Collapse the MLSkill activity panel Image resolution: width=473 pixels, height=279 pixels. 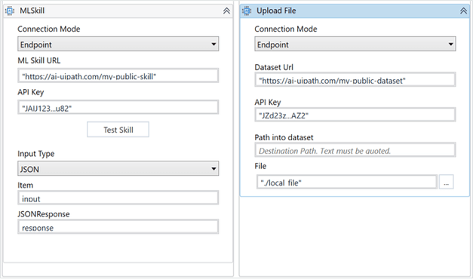(226, 11)
